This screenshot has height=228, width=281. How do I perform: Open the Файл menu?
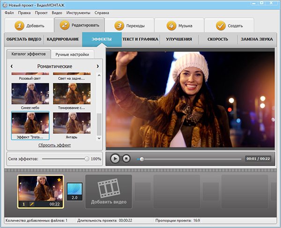9,13
